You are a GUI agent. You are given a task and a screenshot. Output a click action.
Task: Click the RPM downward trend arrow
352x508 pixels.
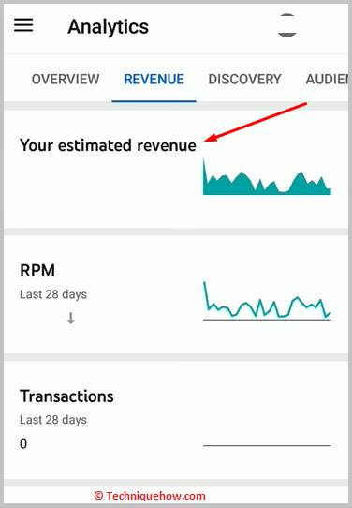tap(70, 318)
